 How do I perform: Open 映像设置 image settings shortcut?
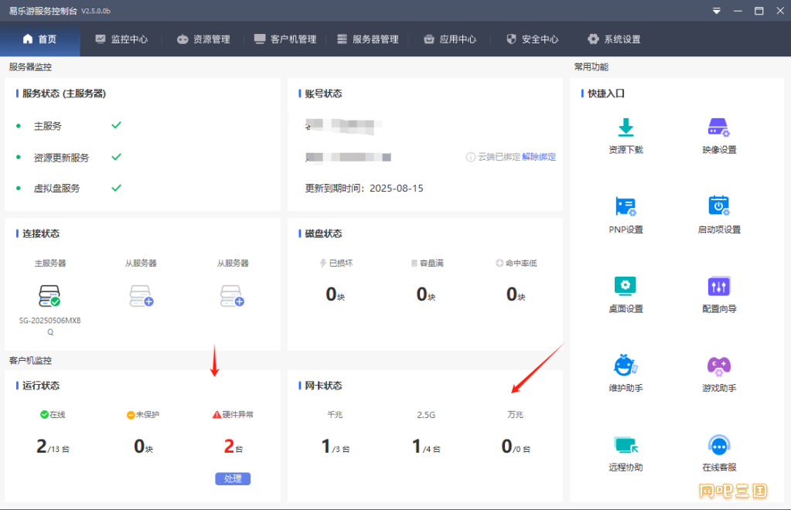pos(719,128)
